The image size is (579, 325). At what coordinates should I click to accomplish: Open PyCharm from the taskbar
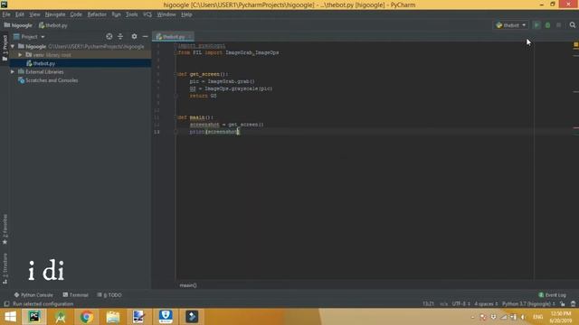34,317
